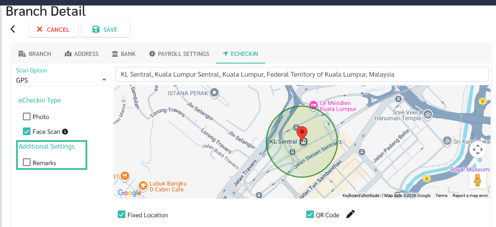
Task: Click the red map pin marker
Action: point(303,133)
